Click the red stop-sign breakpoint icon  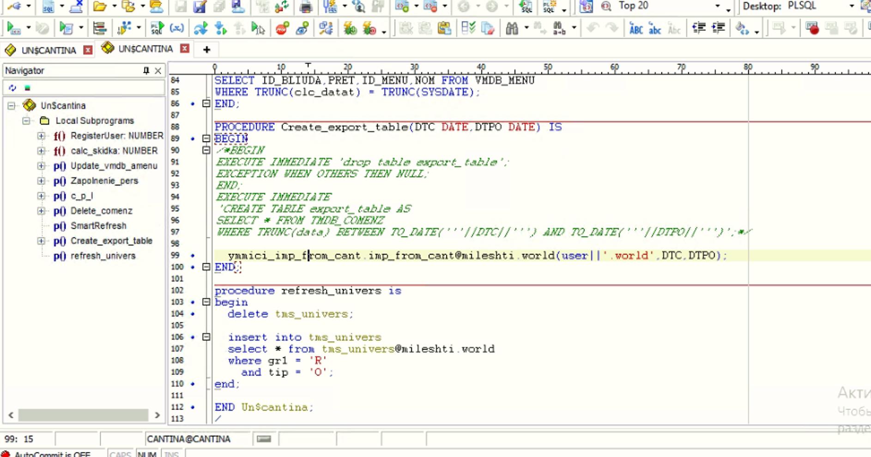coord(282,29)
